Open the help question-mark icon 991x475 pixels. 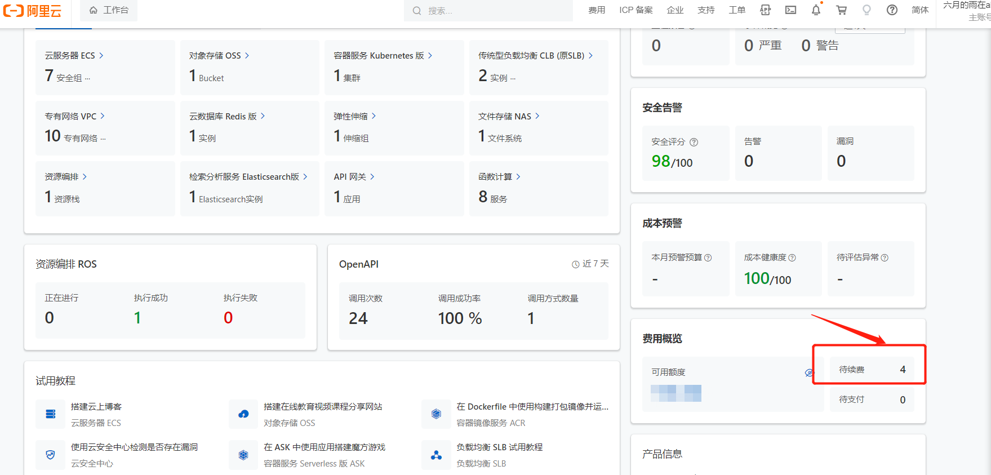click(x=892, y=10)
